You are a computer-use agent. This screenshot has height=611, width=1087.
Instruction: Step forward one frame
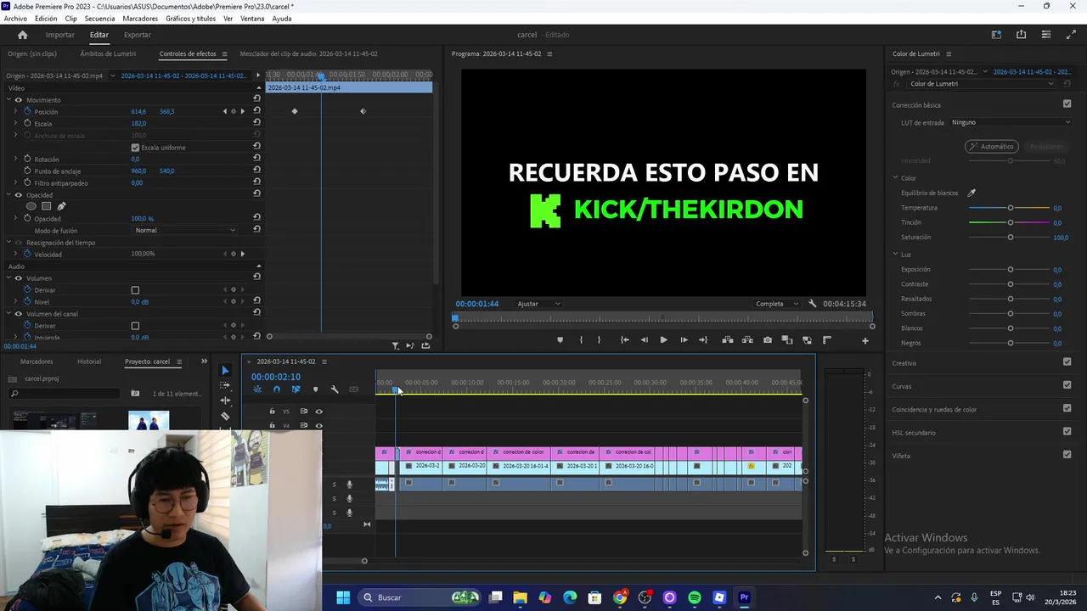point(684,340)
